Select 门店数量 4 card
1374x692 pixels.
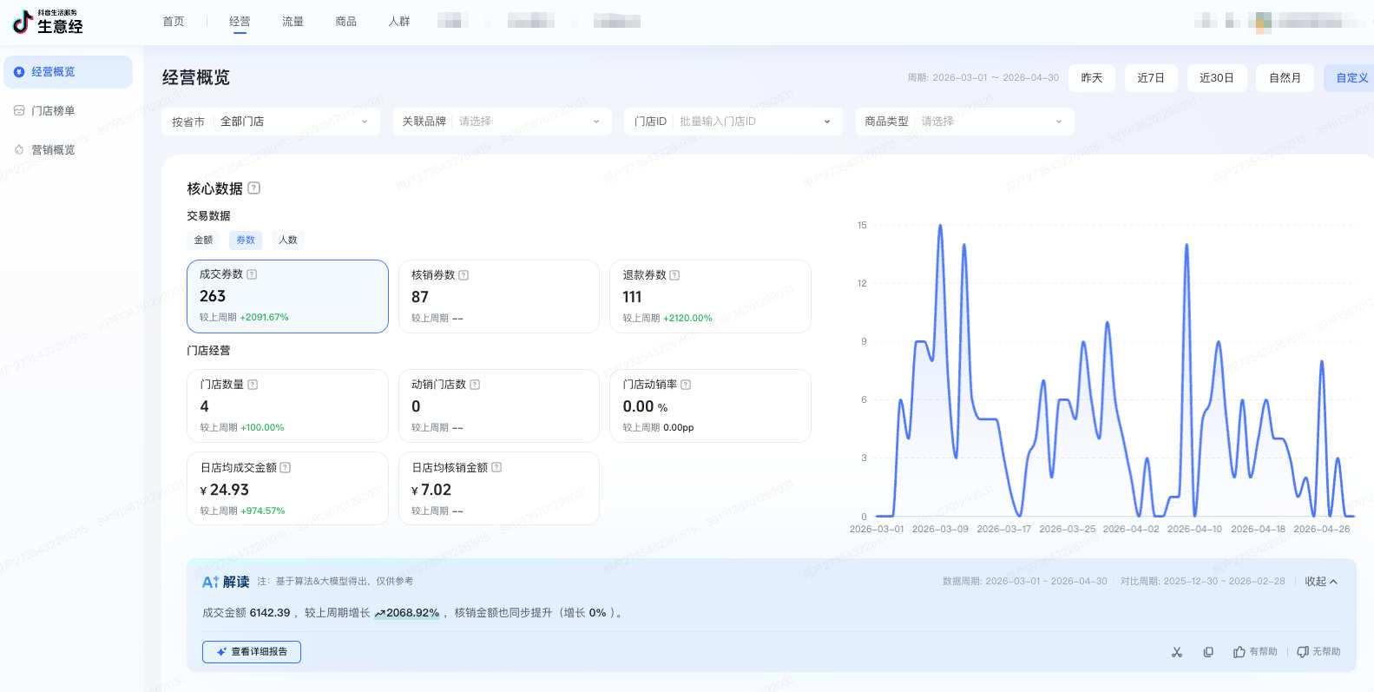click(287, 405)
